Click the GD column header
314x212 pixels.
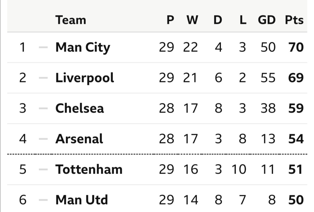pyautogui.click(x=267, y=20)
